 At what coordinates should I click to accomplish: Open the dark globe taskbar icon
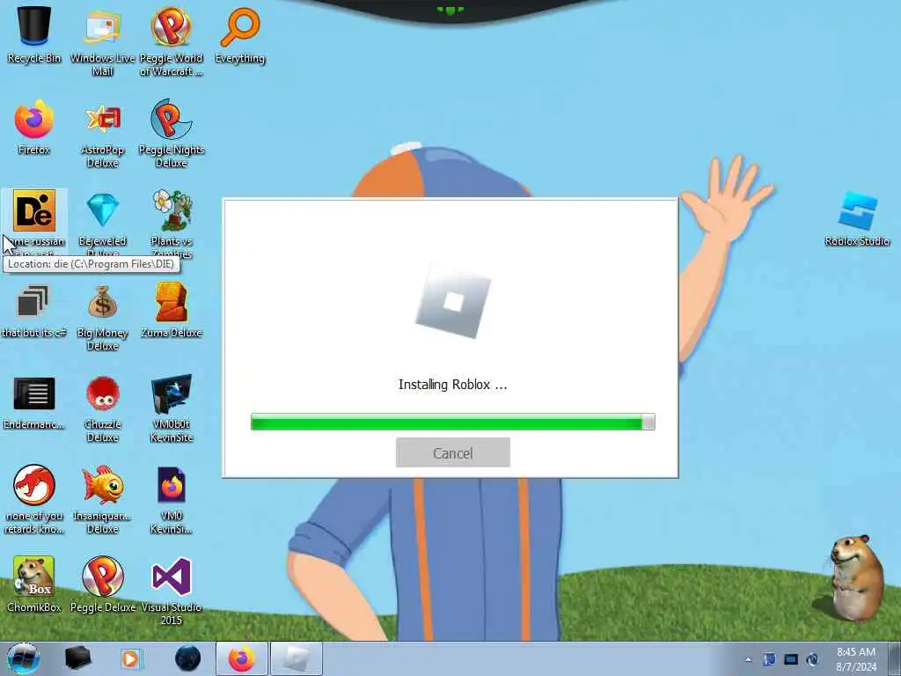187,658
